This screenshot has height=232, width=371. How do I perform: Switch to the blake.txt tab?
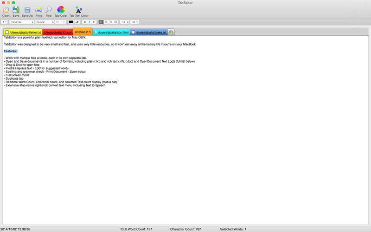tap(149, 32)
